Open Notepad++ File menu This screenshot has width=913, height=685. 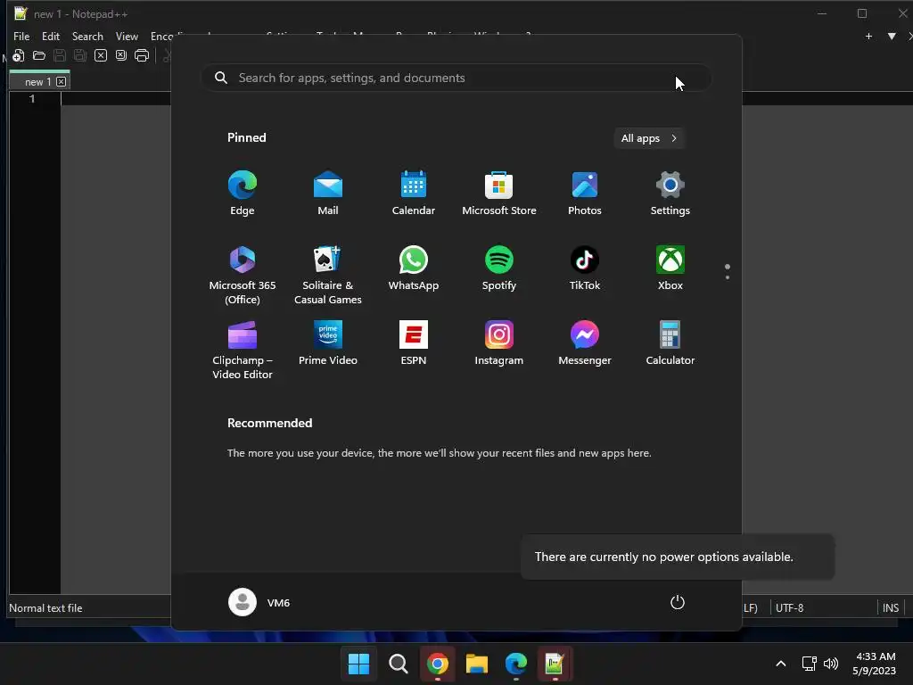pyautogui.click(x=21, y=36)
